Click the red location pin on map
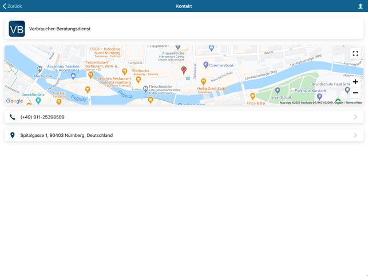Image resolution: width=368 pixels, height=276 pixels. coord(184,70)
